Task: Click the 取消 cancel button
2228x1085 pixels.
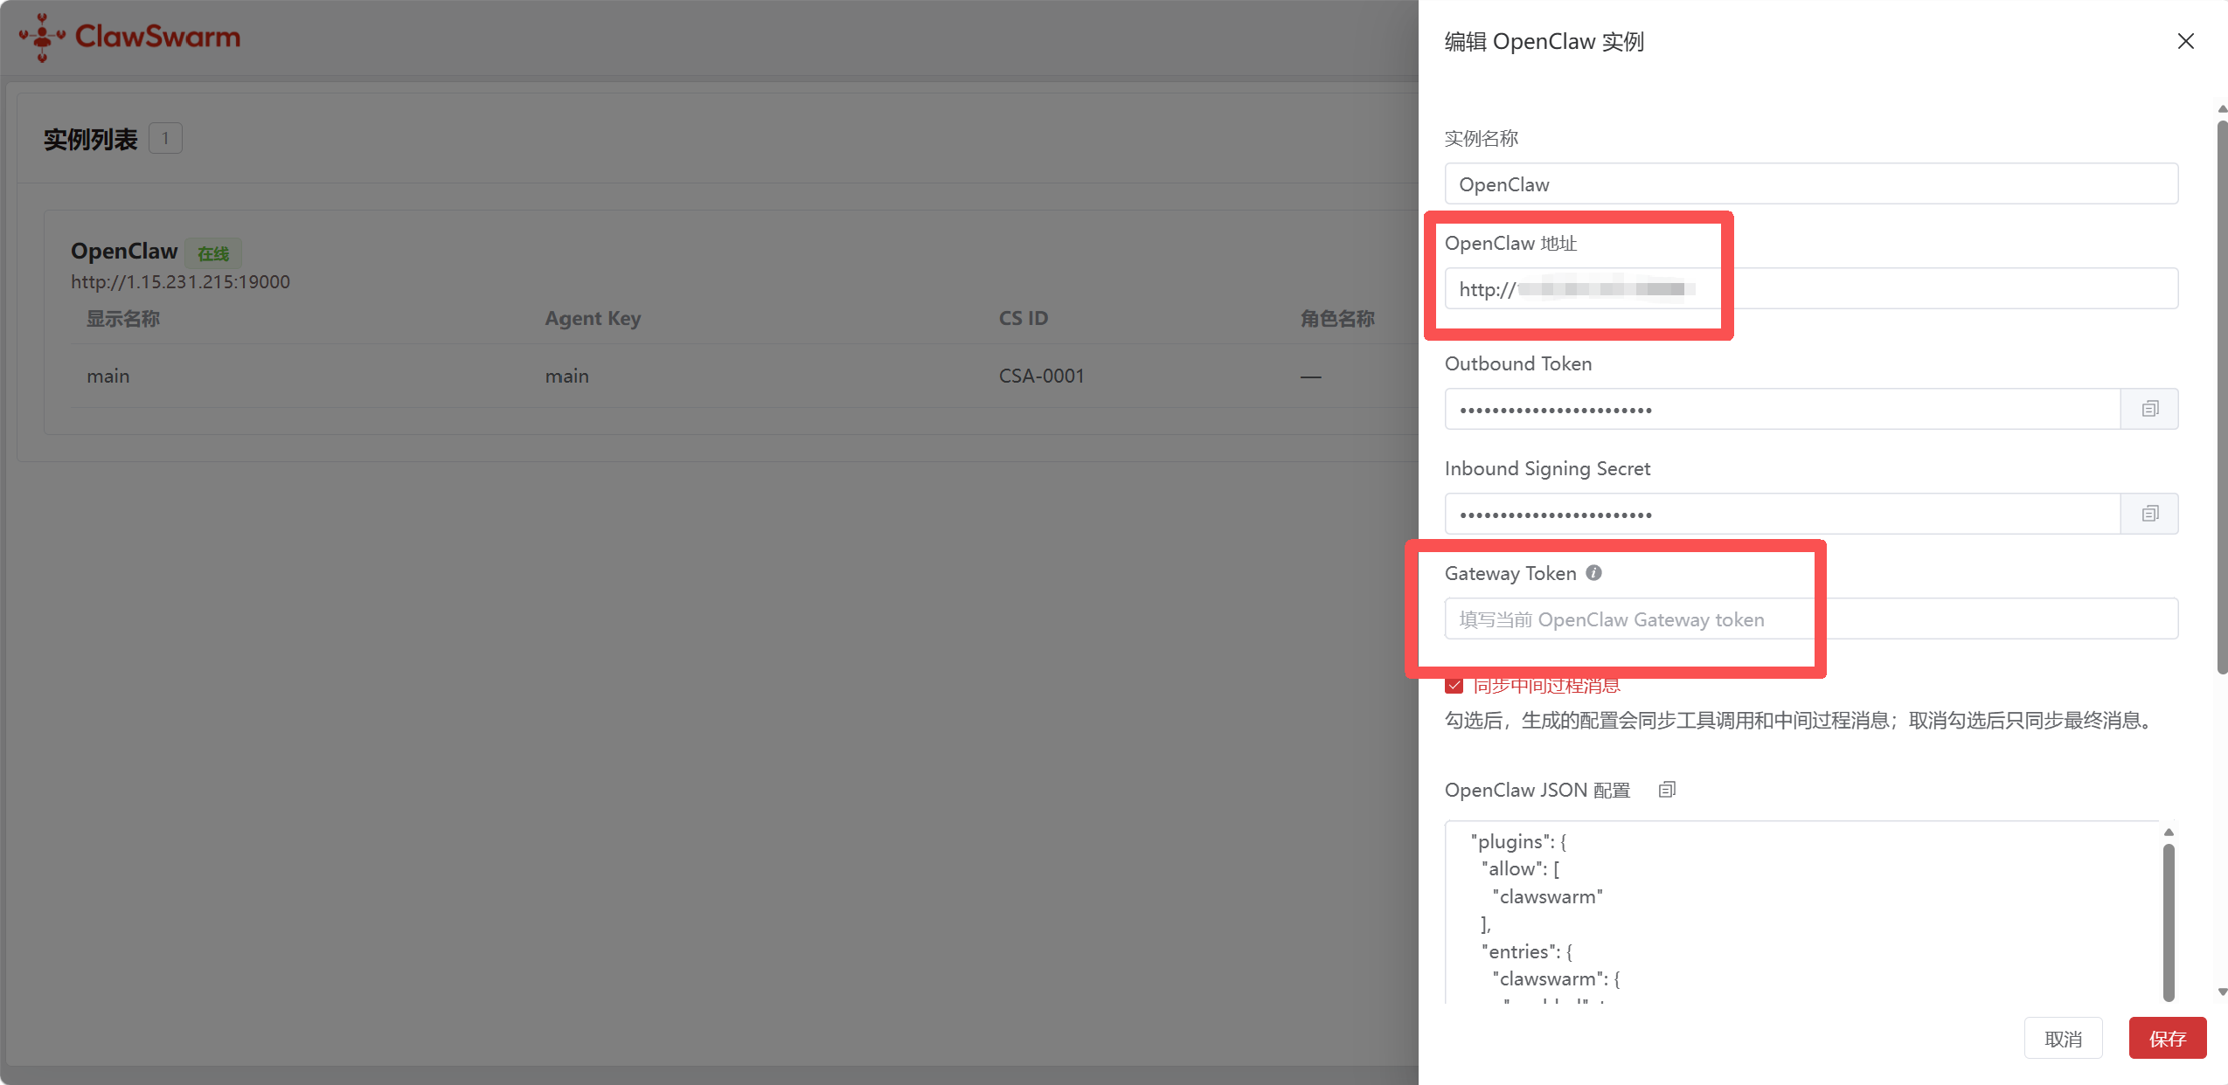Action: tap(2063, 1038)
